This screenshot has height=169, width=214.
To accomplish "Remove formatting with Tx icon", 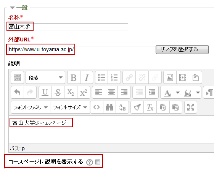I will click(x=150, y=107).
